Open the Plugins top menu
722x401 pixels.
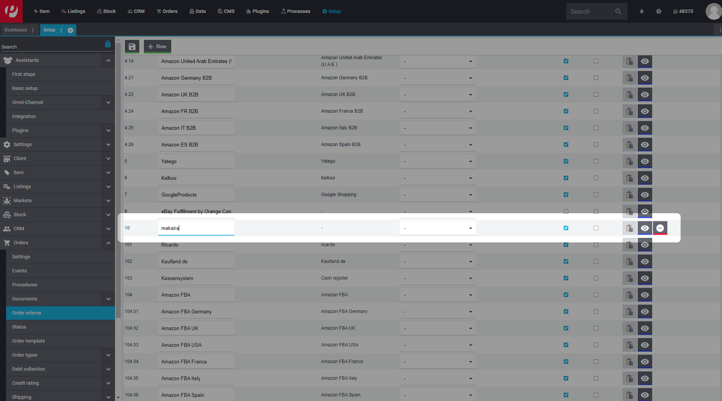[x=257, y=11]
